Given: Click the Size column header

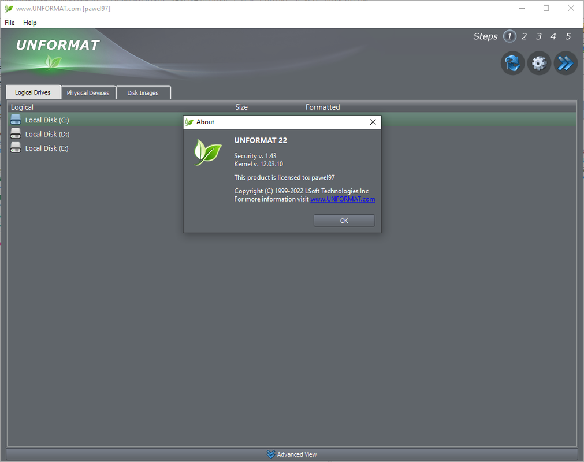Looking at the screenshot, I should (241, 107).
